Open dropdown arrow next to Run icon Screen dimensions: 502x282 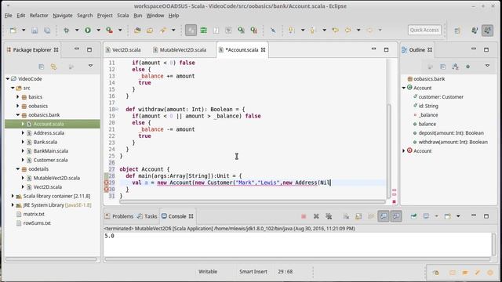click(98, 30)
